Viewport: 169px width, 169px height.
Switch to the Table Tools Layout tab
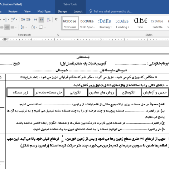[x=78, y=11]
